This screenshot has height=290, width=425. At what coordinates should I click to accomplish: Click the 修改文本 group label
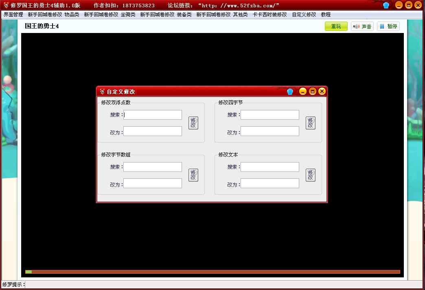pyautogui.click(x=228, y=155)
